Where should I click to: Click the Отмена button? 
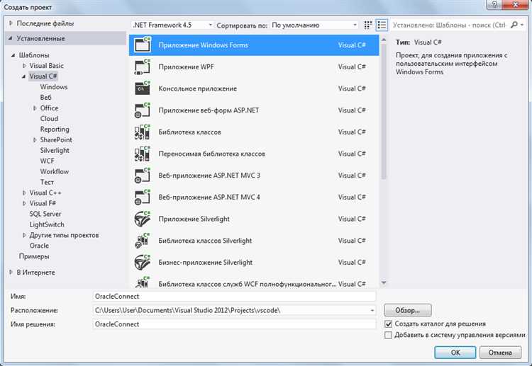(501, 353)
